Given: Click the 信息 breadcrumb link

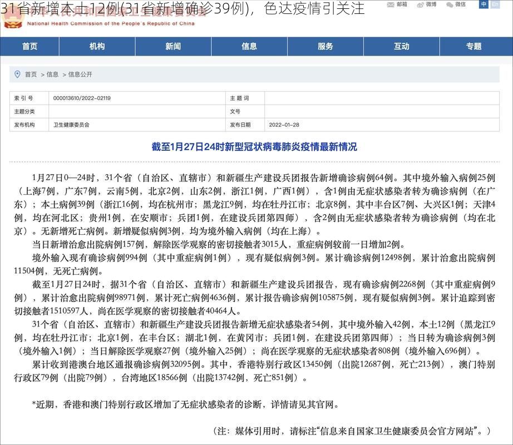Looking at the screenshot, I should [52, 73].
